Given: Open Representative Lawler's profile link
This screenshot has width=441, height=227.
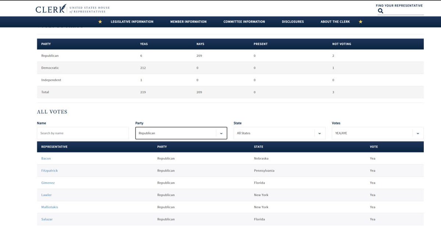Looking at the screenshot, I should [x=46, y=195].
